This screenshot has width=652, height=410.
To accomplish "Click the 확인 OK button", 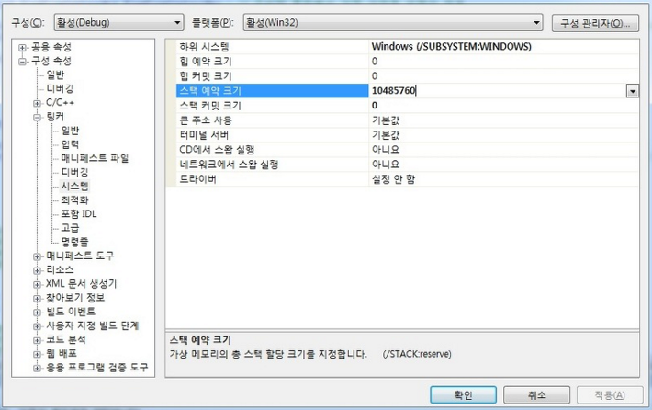I will (463, 394).
